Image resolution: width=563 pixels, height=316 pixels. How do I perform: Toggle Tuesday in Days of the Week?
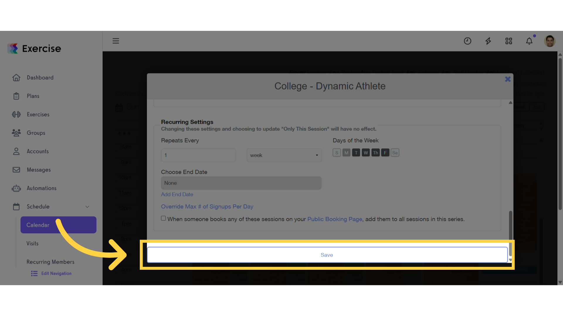356,153
